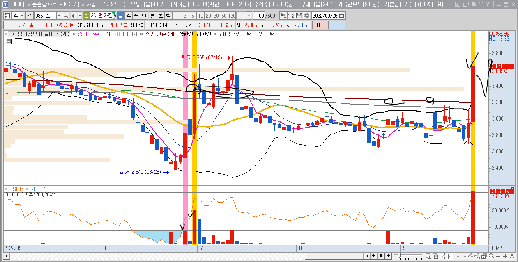Click the chart image export icon at bottom
Image resolution: width=518 pixels, height=262 pixels.
pos(484,256)
